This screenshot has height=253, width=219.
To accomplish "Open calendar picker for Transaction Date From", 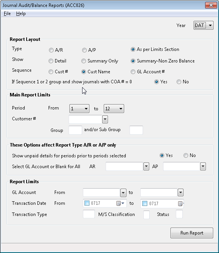I will (120, 203).
